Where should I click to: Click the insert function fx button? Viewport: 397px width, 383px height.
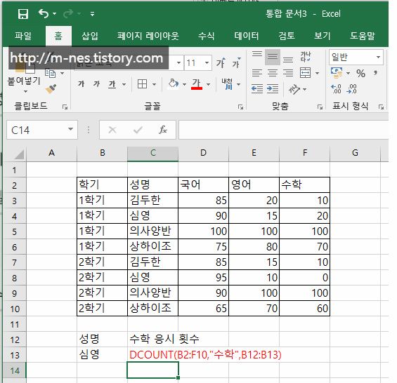163,130
